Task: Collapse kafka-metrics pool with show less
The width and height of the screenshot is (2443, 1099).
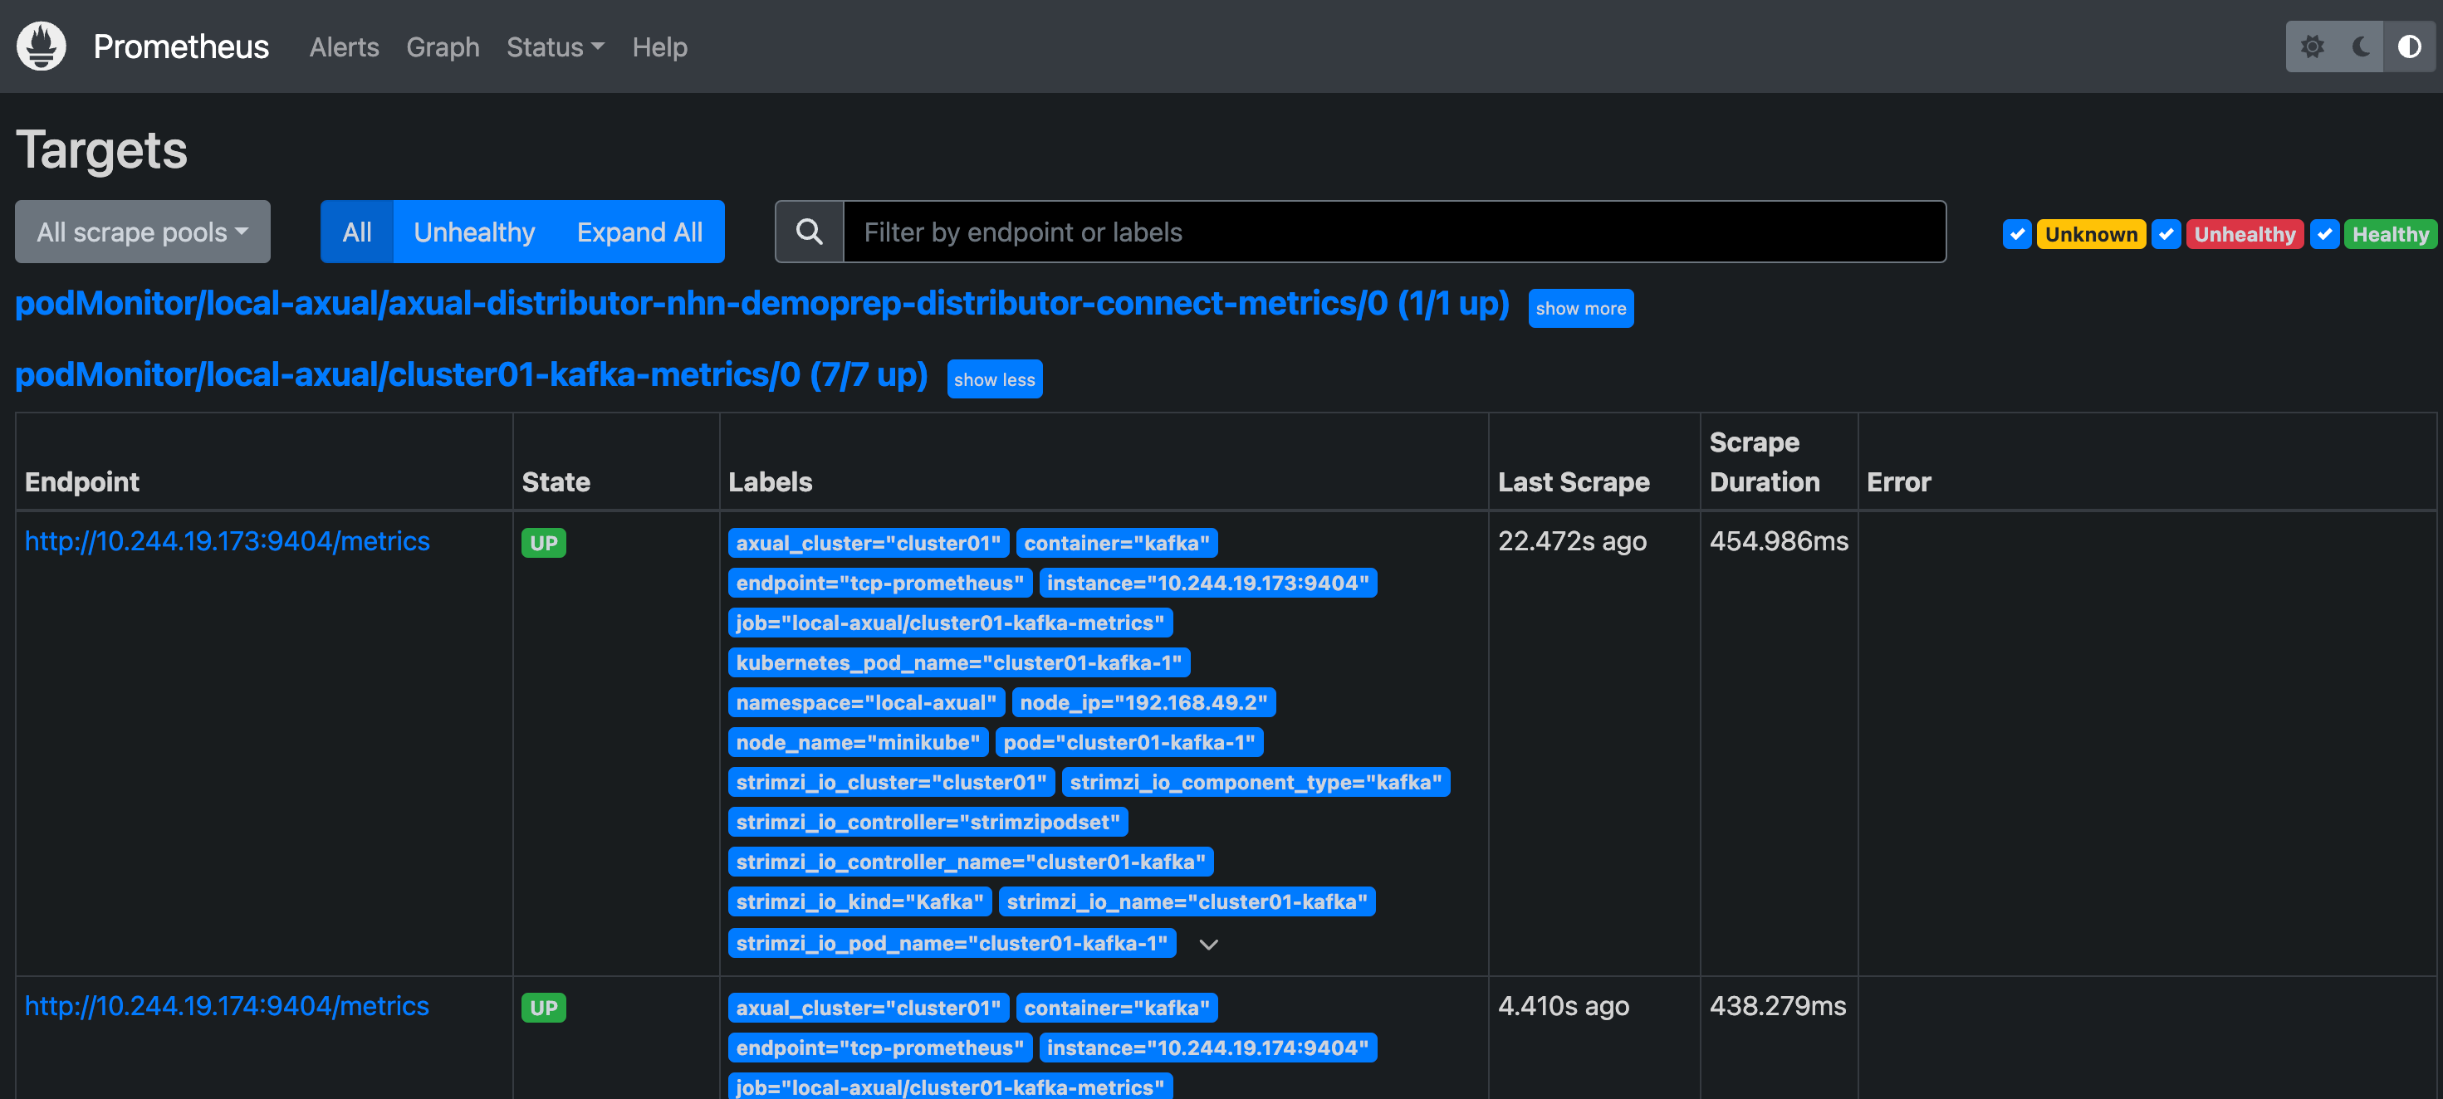Action: [x=994, y=379]
